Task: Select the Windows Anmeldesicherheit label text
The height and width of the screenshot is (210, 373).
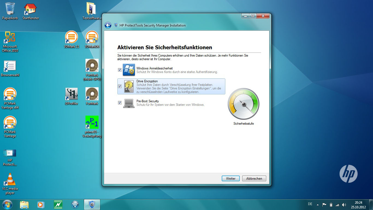Action: (x=155, y=68)
